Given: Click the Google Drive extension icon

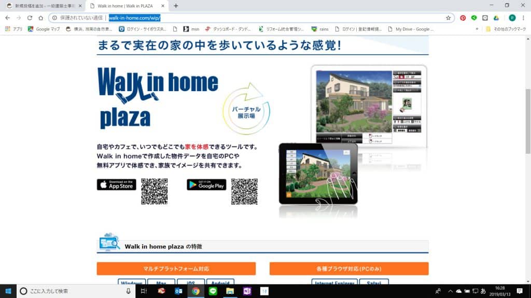Looking at the screenshot, I should [497, 17].
